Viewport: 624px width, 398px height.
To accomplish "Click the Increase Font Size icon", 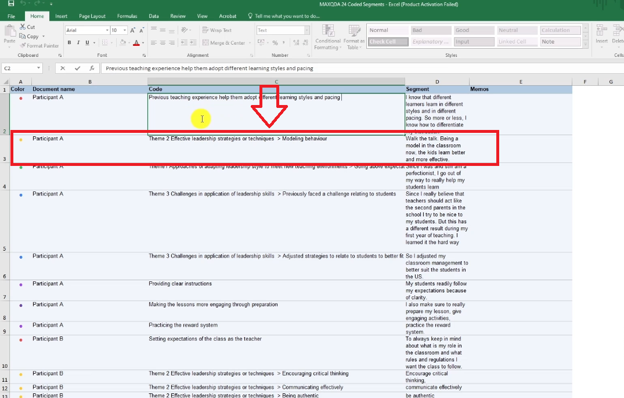I will point(132,30).
